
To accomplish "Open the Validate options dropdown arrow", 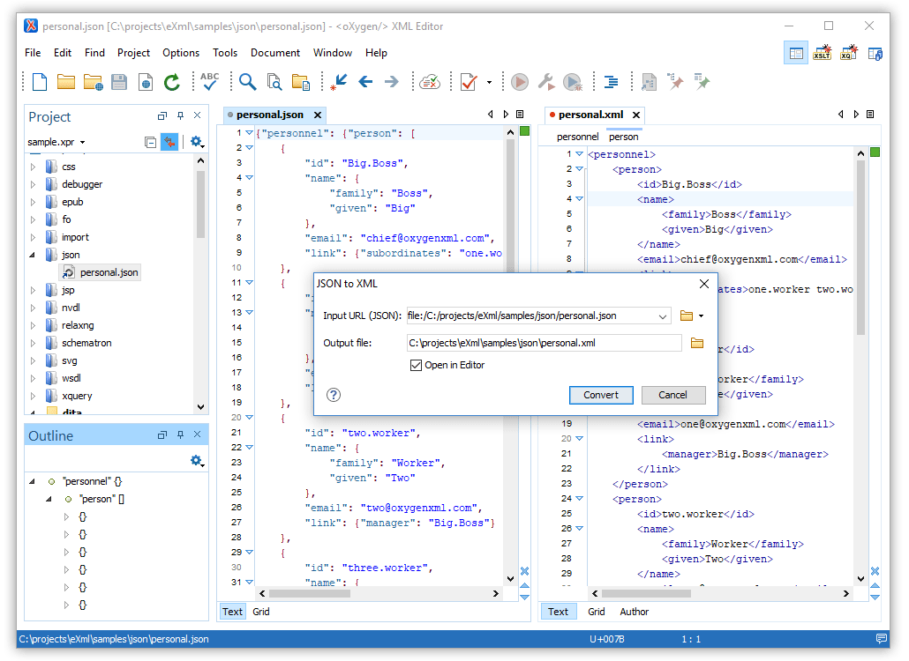I will (x=489, y=82).
